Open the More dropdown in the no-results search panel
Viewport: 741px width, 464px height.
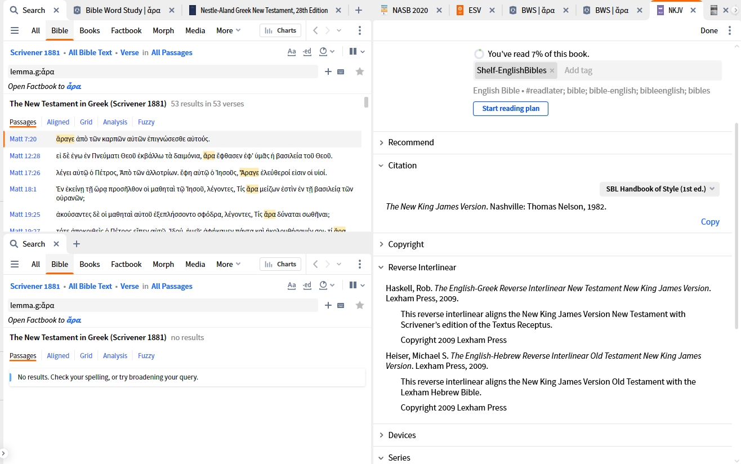(x=228, y=264)
